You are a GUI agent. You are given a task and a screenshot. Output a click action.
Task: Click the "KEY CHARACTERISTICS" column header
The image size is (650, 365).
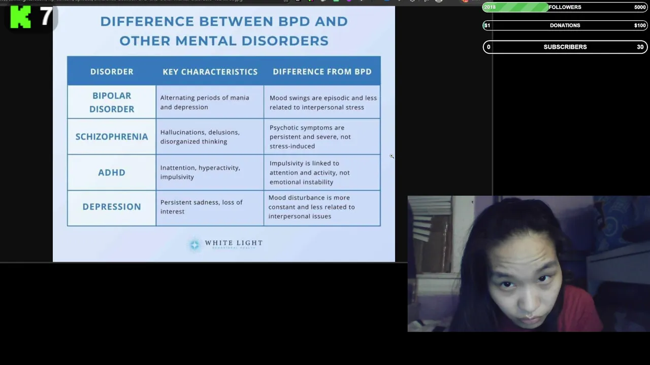point(210,71)
